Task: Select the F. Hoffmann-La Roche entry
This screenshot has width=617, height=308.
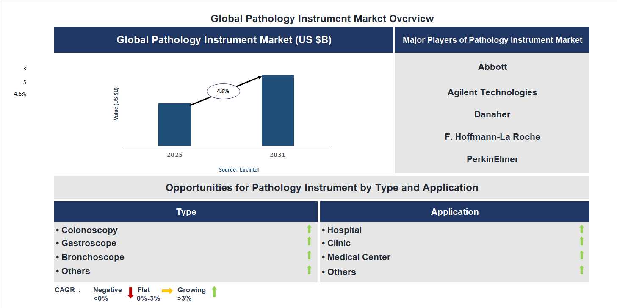Action: pyautogui.click(x=492, y=136)
